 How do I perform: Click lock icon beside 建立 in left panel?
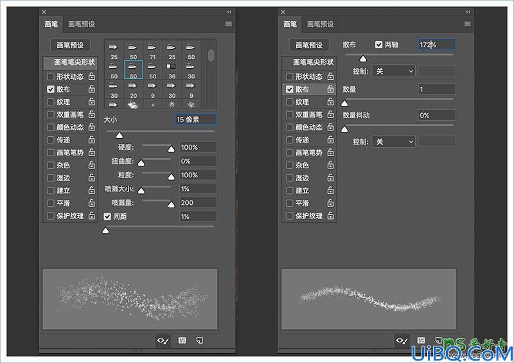pos(92,191)
